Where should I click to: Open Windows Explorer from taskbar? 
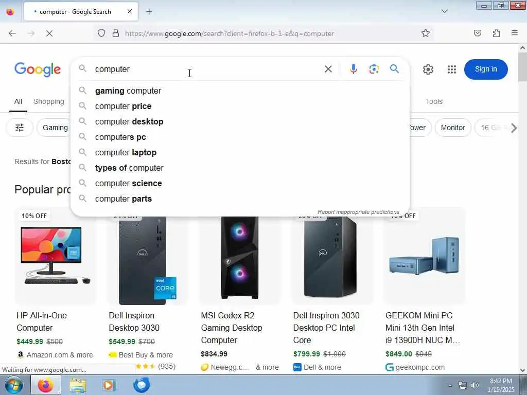click(x=78, y=385)
